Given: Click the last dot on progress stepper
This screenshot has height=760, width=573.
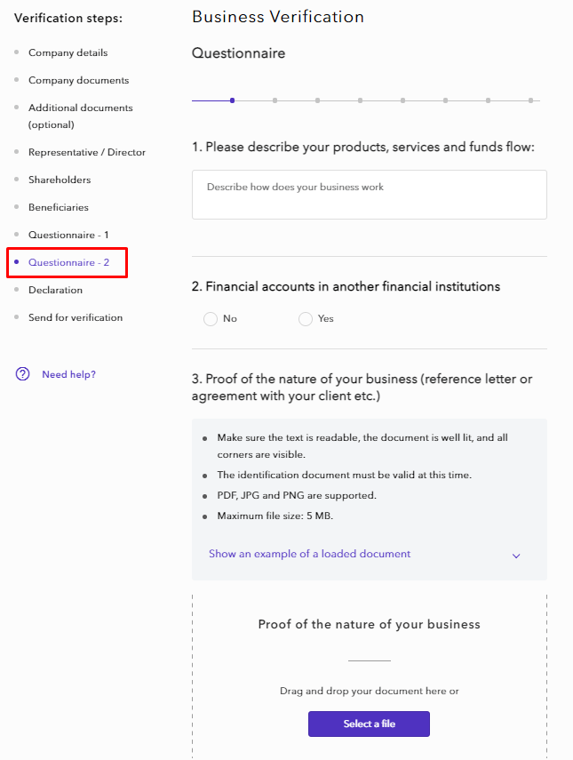Looking at the screenshot, I should [530, 100].
